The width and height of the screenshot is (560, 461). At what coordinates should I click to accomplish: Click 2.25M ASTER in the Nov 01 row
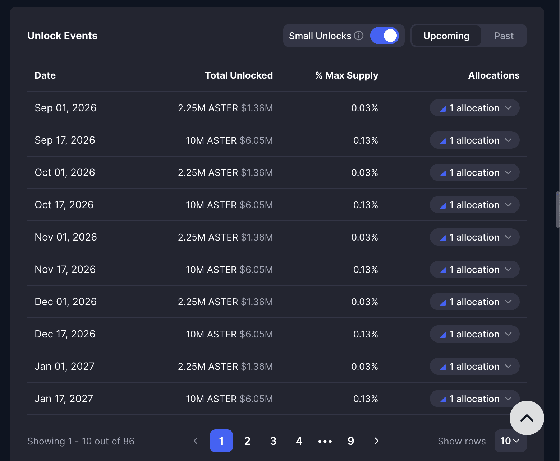208,237
